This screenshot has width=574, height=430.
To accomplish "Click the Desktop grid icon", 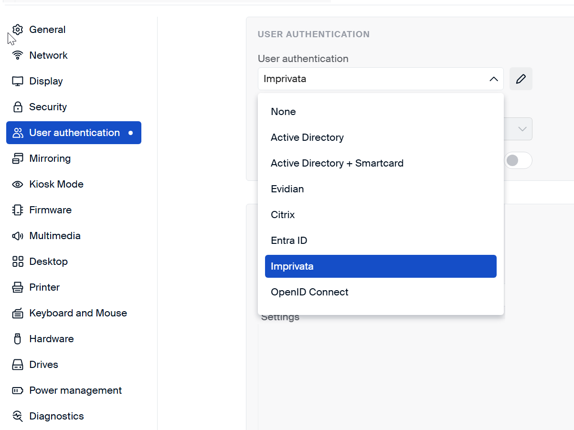I will (18, 262).
